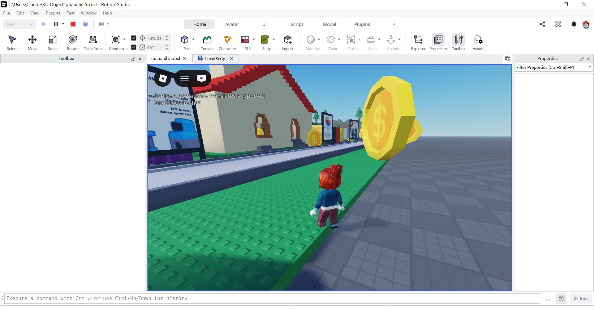The image size is (594, 309).
Task: Select the Select tool
Action: click(x=12, y=43)
